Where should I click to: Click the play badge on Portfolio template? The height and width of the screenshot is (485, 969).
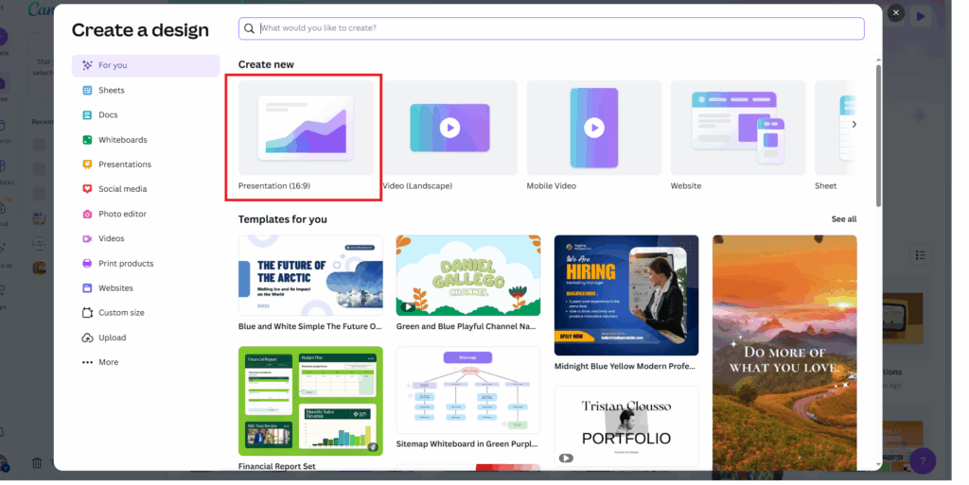(566, 459)
